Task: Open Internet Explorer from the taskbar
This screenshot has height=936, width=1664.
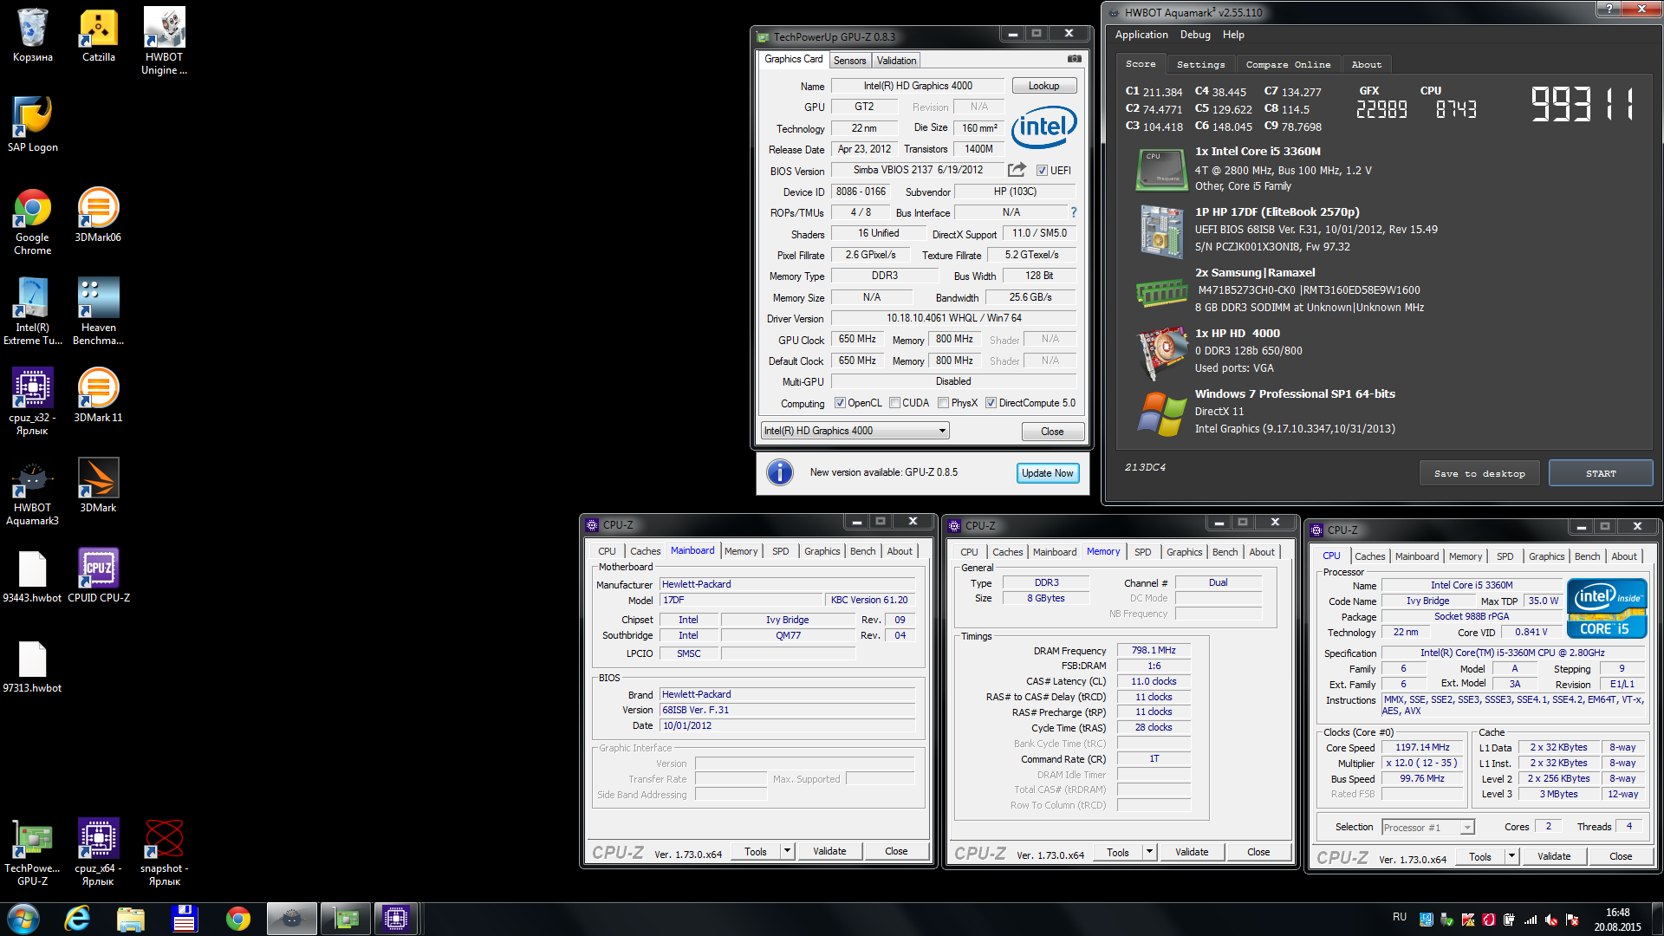Action: pos(77,919)
